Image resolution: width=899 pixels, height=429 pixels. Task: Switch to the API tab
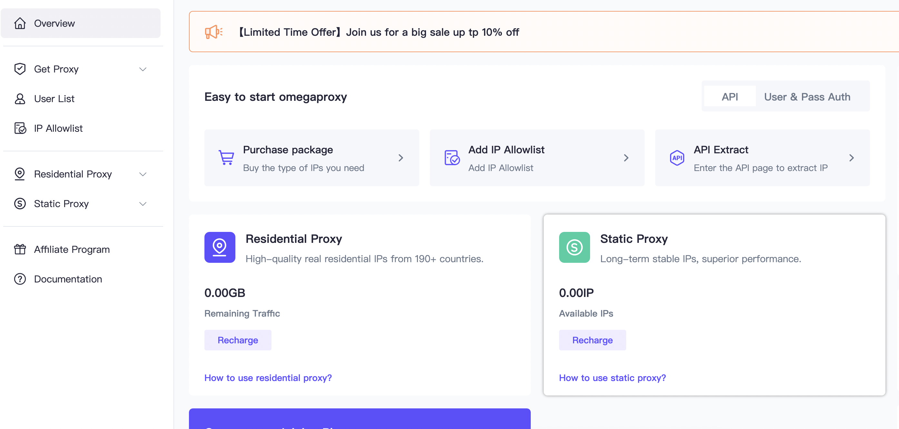tap(729, 97)
